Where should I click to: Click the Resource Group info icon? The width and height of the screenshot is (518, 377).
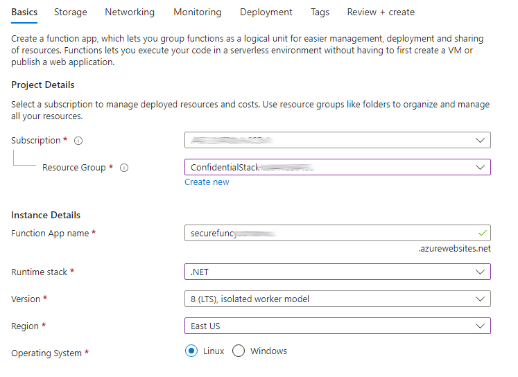[x=124, y=168]
